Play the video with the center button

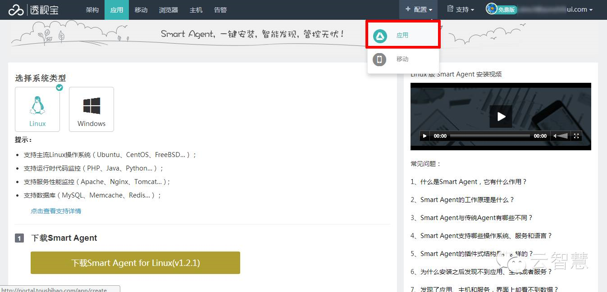[501, 117]
